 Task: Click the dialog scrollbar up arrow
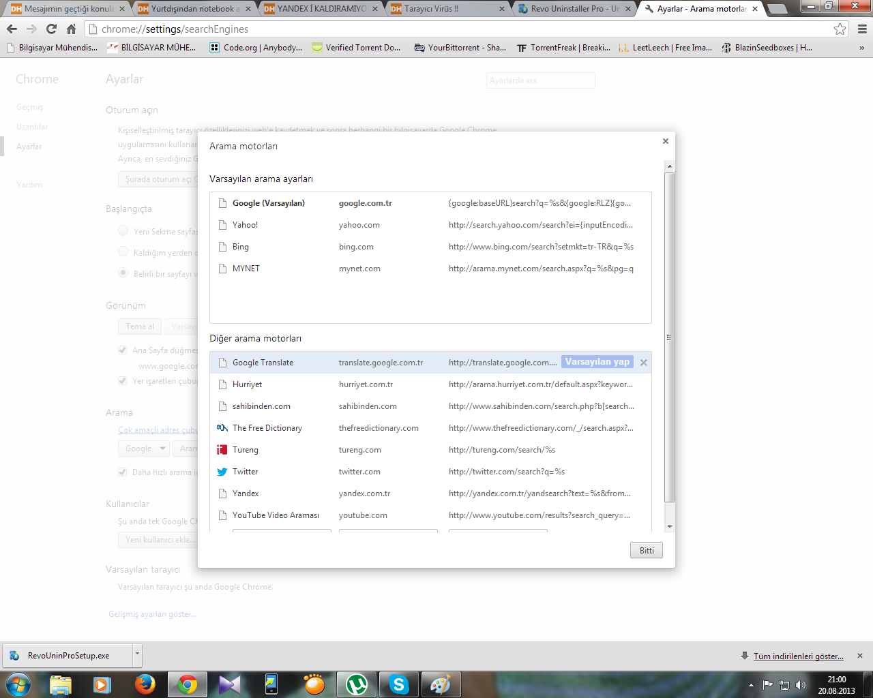(670, 166)
